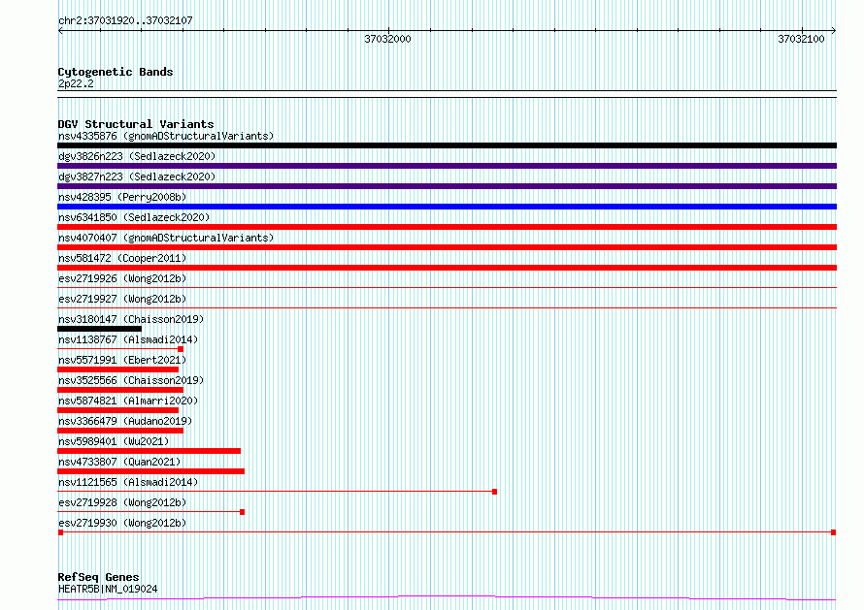Click the red bar under nsv581472
Viewport: 864px width, 610px height.
[447, 268]
